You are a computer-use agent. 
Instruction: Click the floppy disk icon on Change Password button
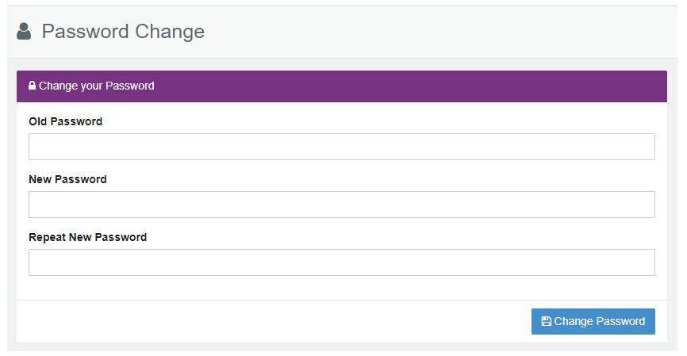pyautogui.click(x=546, y=321)
